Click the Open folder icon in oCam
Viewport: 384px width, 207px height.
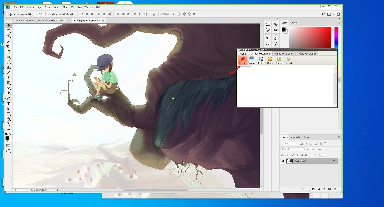click(270, 60)
